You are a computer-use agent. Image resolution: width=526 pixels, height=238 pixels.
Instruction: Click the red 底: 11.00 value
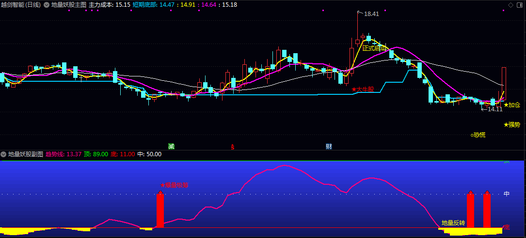123,154
